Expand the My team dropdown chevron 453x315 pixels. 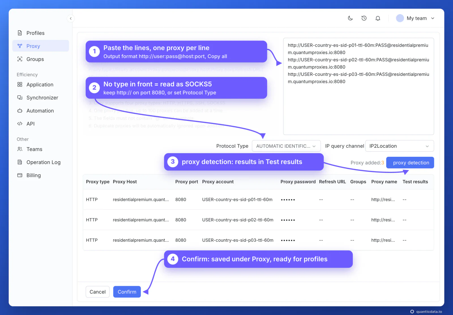point(433,18)
